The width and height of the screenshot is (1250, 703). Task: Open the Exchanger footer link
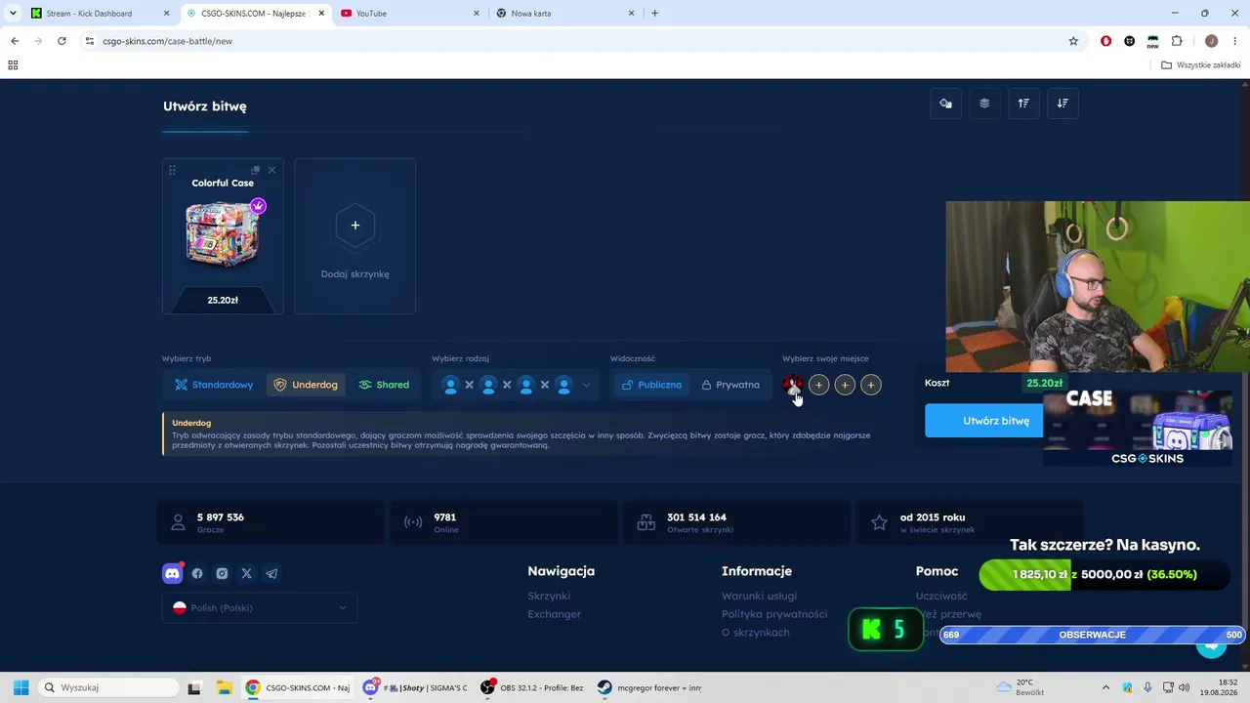(555, 614)
